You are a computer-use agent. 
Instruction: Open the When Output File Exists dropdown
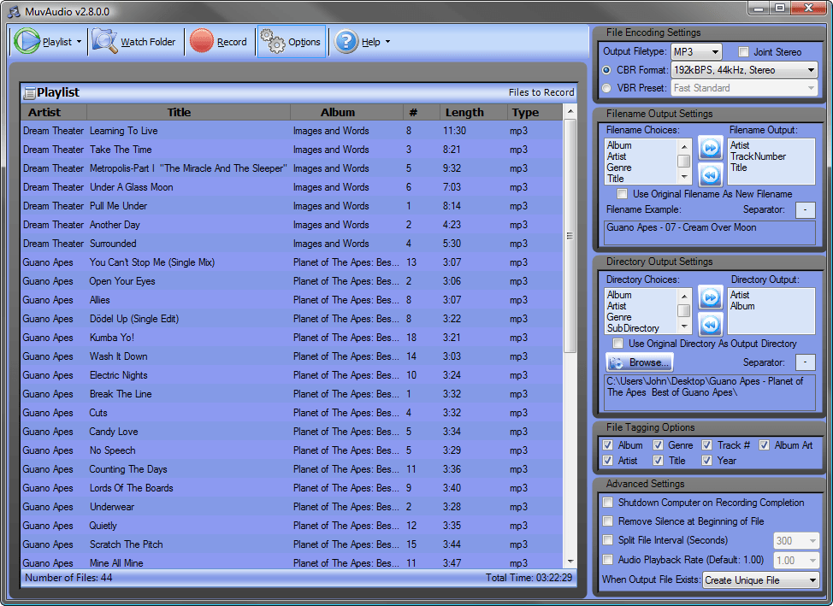pyautogui.click(x=760, y=580)
